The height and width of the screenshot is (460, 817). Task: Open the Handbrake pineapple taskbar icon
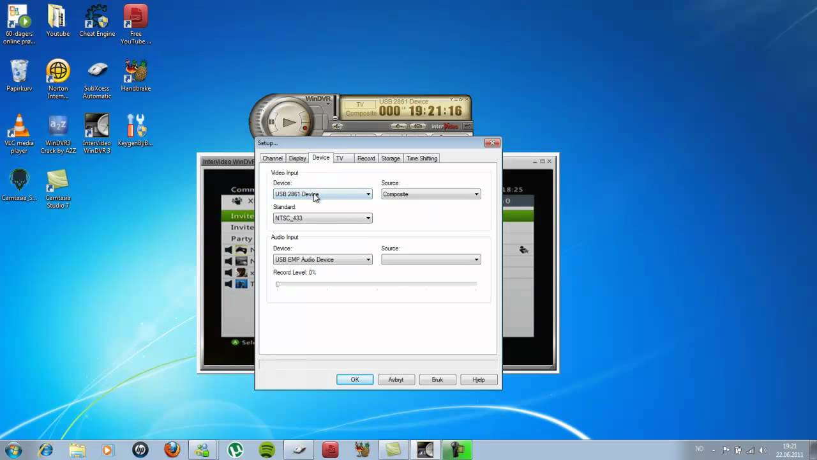(362, 450)
